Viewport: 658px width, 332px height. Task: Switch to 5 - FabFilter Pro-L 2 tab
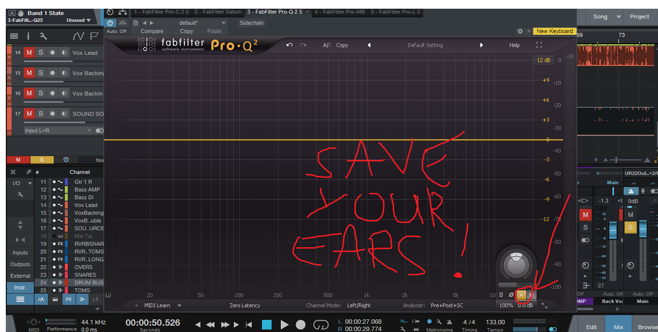point(396,12)
